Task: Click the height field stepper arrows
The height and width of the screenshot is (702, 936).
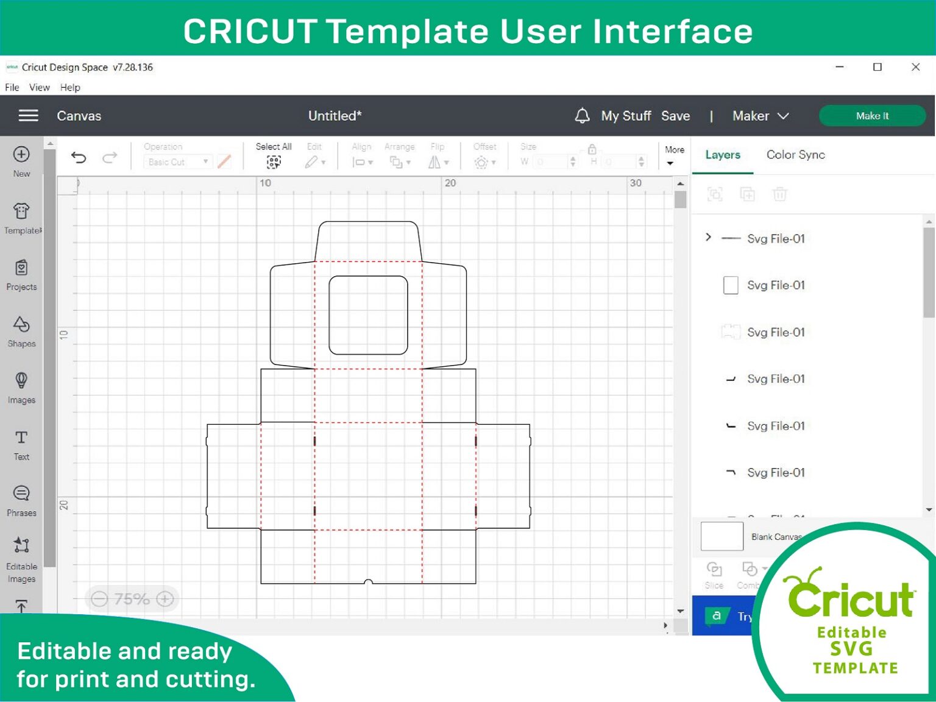Action: pyautogui.click(x=641, y=161)
